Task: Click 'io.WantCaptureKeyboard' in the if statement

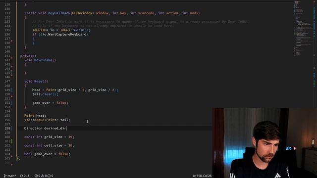Action: [64, 34]
